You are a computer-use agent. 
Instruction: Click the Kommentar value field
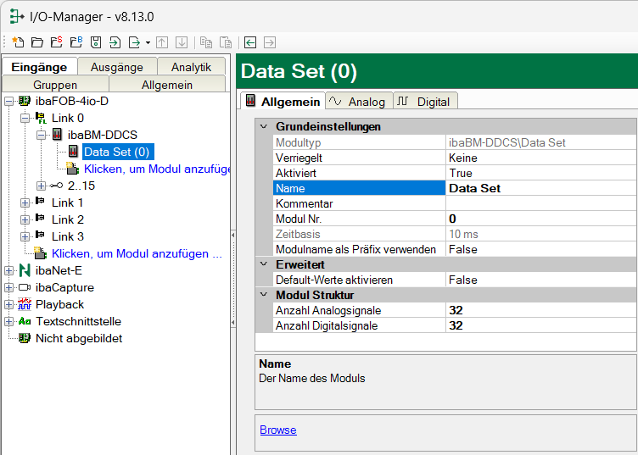540,203
